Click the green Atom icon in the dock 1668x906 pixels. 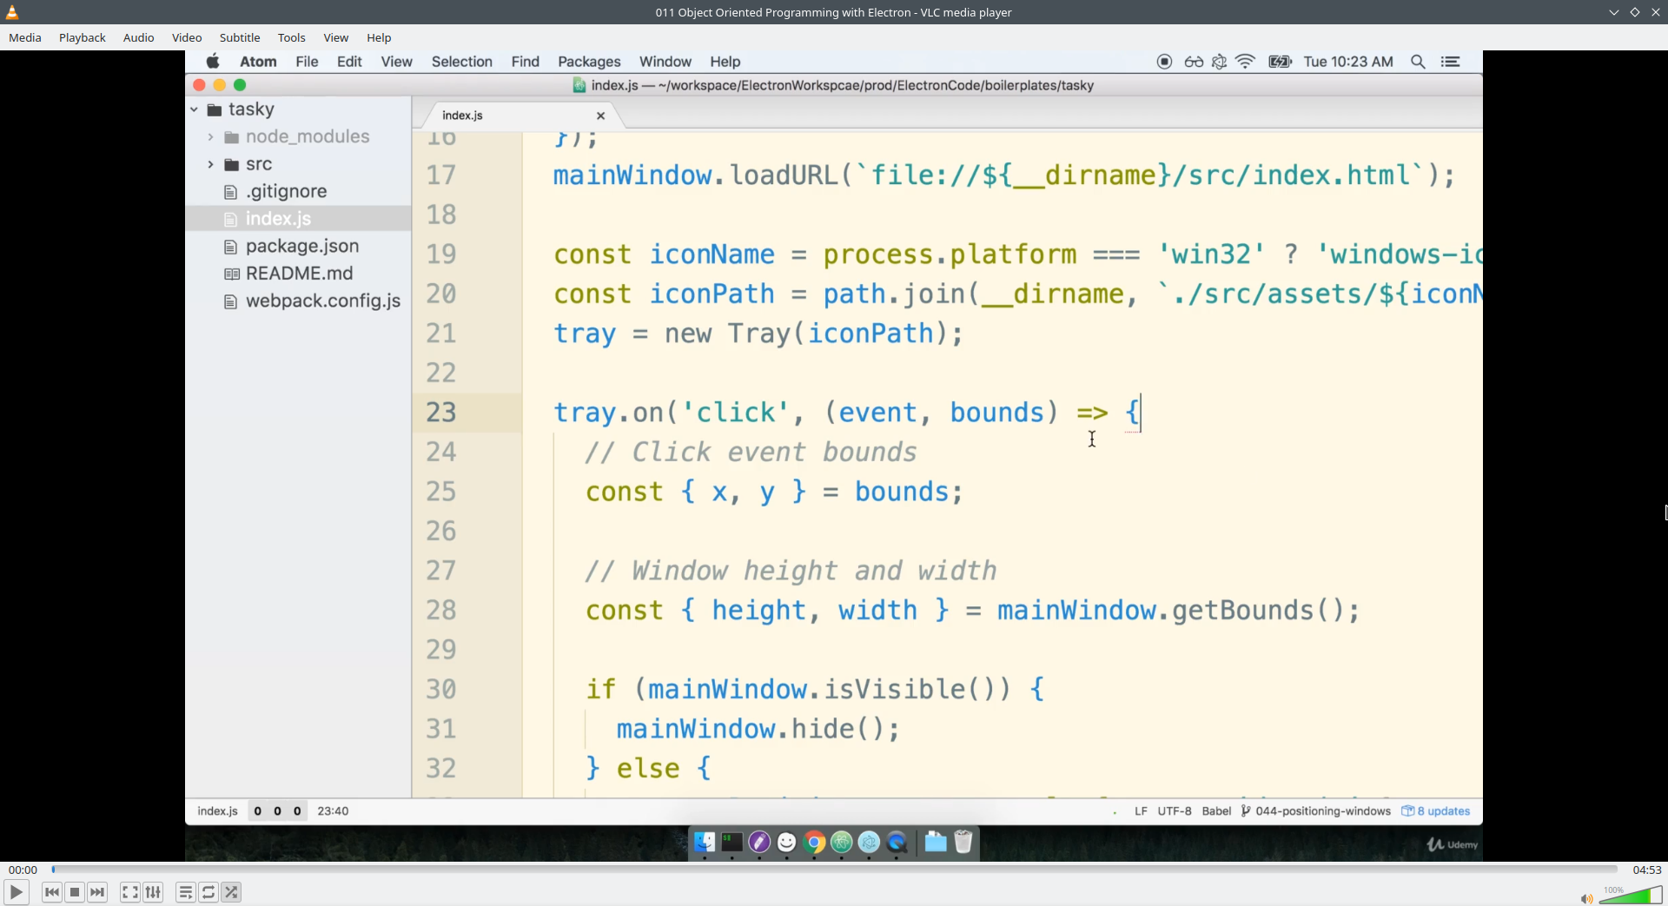[842, 842]
